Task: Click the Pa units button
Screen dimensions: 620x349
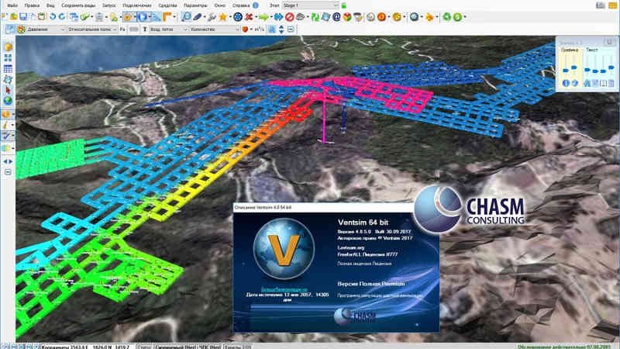Action: point(122,29)
